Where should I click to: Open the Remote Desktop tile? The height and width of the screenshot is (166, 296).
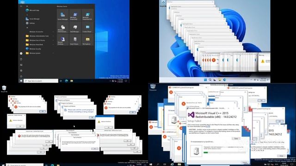click(x=63, y=40)
